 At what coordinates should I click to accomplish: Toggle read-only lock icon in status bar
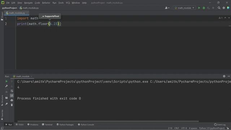point(228,128)
